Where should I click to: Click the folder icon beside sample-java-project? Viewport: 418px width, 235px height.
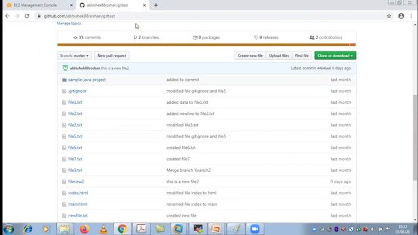pyautogui.click(x=64, y=80)
